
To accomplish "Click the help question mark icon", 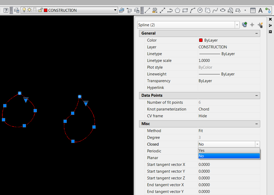I will 6,10.
